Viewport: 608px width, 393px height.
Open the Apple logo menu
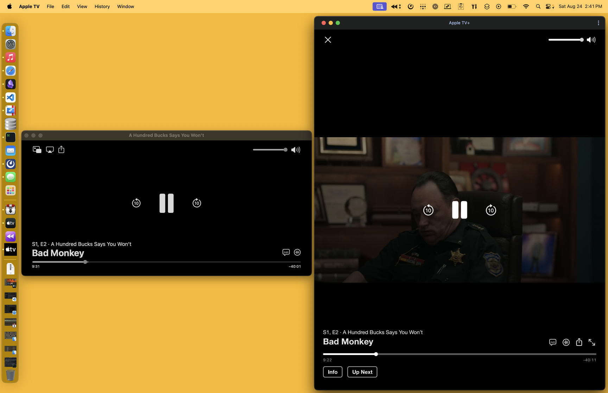coord(9,6)
